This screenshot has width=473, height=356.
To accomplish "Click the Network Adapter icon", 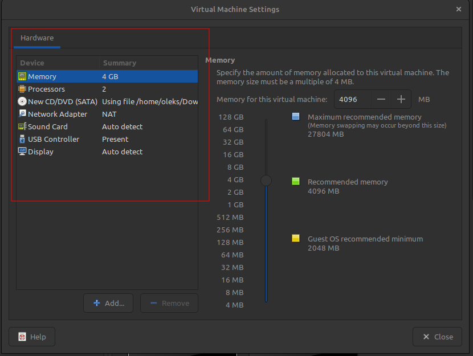I will (22, 114).
